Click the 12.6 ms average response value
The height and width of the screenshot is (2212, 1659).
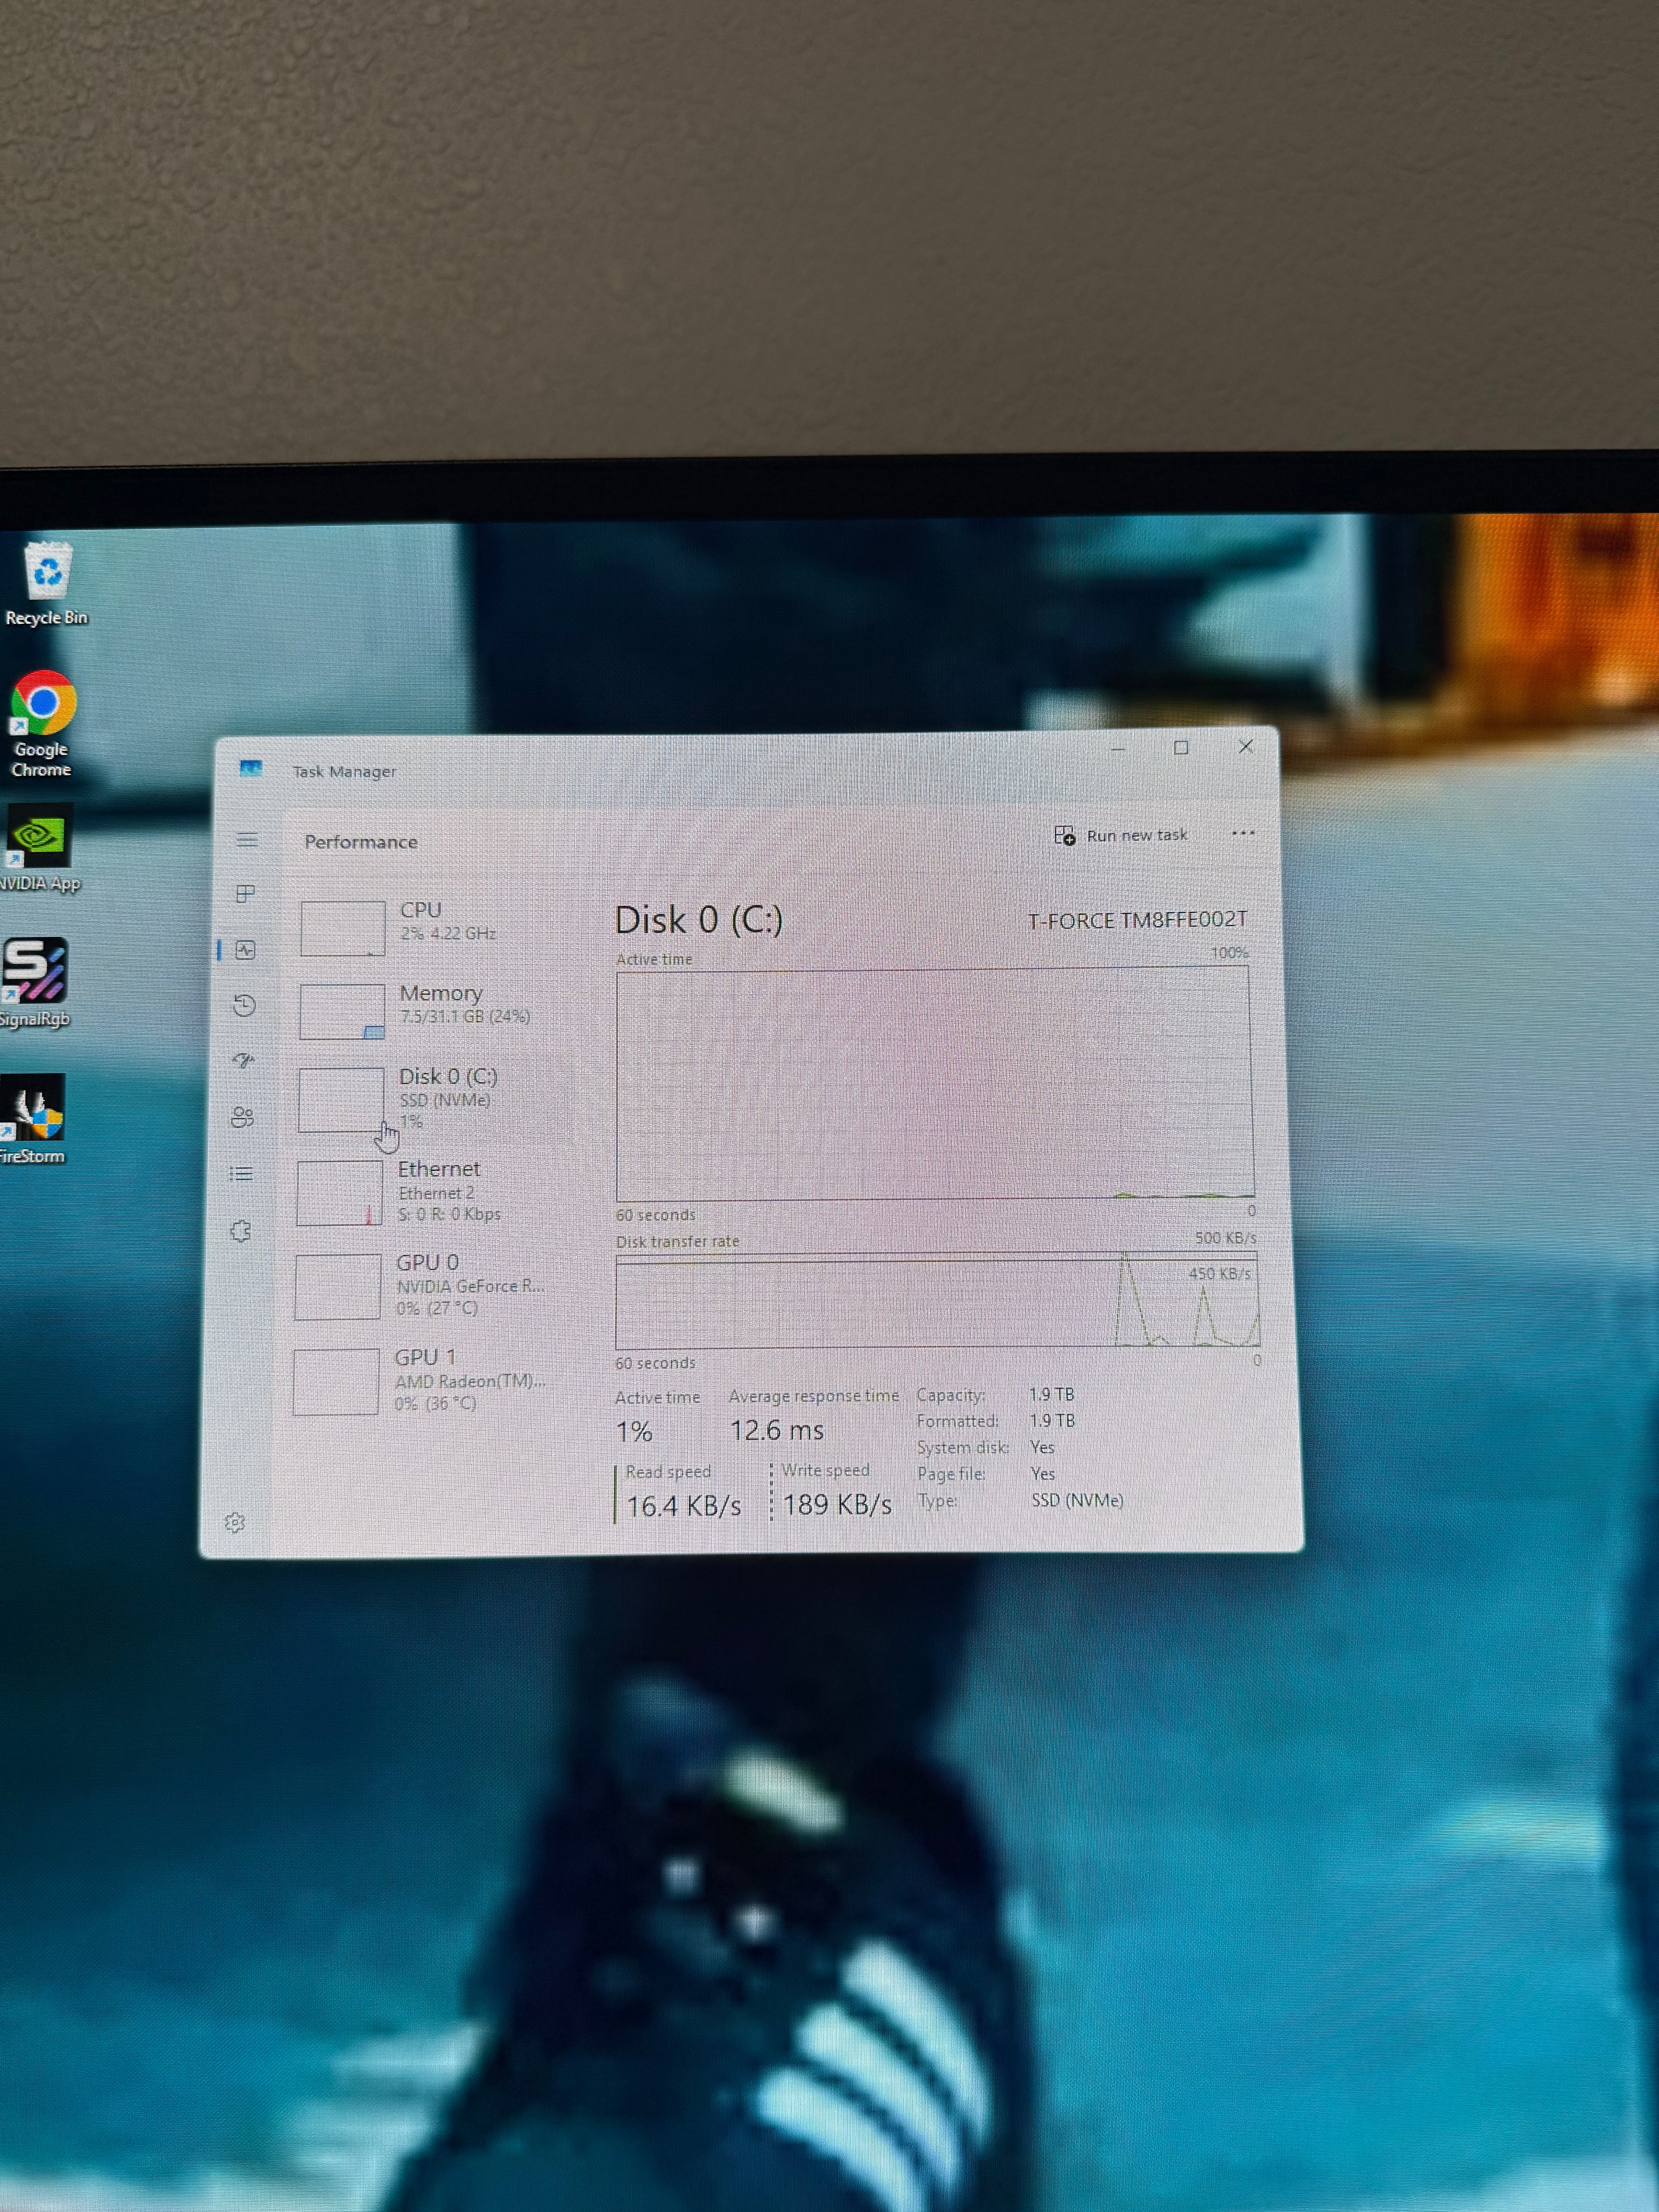tap(777, 1431)
